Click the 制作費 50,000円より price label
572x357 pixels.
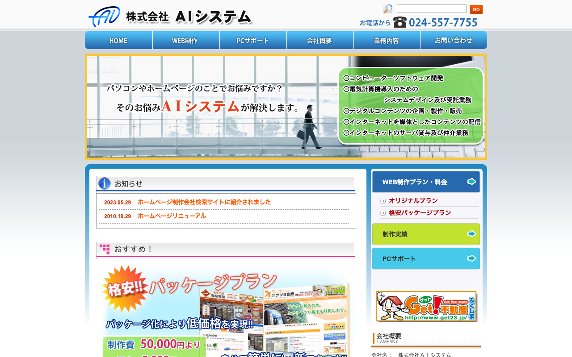tap(154, 344)
